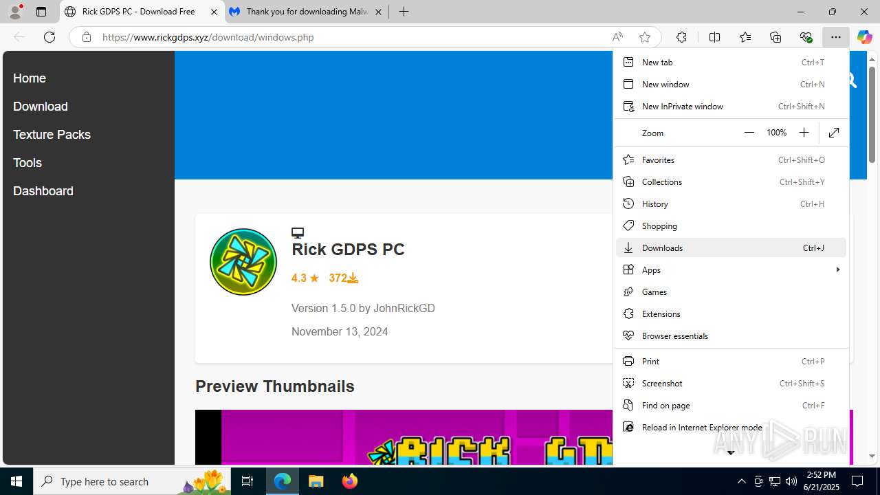Enter full screen via zoom row icon

click(834, 133)
